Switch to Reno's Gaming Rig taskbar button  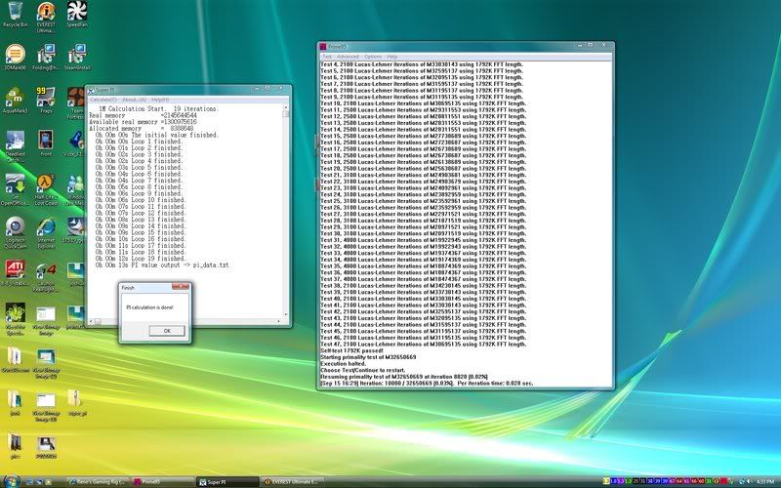pyautogui.click(x=98, y=482)
